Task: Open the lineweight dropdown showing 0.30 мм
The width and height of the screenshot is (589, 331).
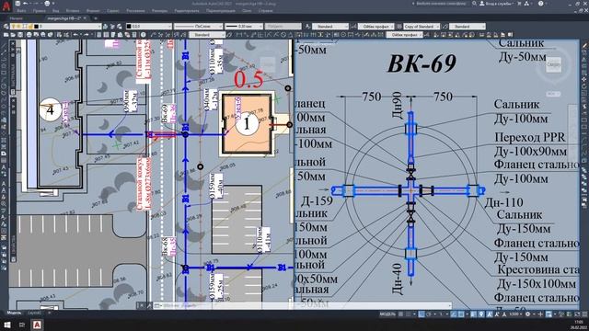Action: (x=244, y=27)
